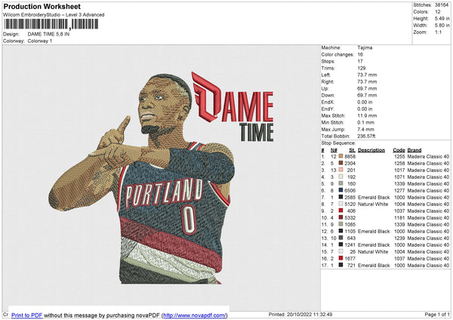The height and width of the screenshot is (320, 453).
Task: Click the brown swatch for stop 2
Action: tap(341, 163)
